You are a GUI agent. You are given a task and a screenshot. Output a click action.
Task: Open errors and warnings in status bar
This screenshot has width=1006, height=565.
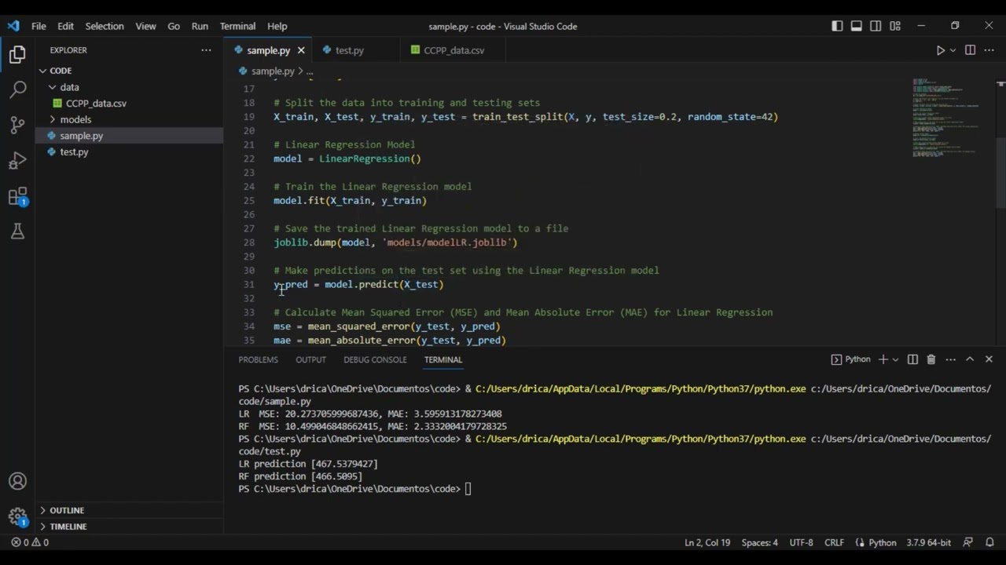30,542
